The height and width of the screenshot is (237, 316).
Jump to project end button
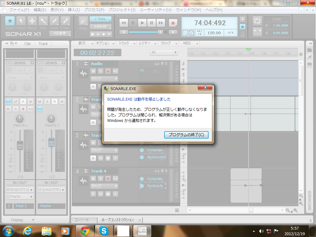173,32
